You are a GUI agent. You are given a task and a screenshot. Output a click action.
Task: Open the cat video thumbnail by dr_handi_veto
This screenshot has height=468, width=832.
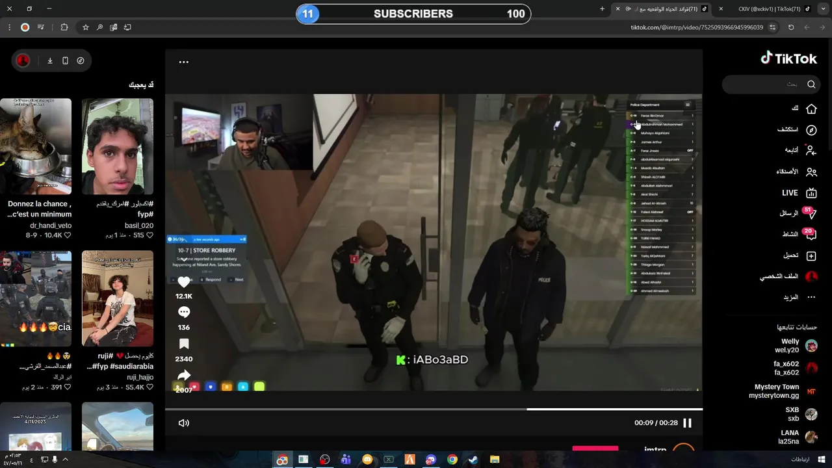(x=36, y=146)
